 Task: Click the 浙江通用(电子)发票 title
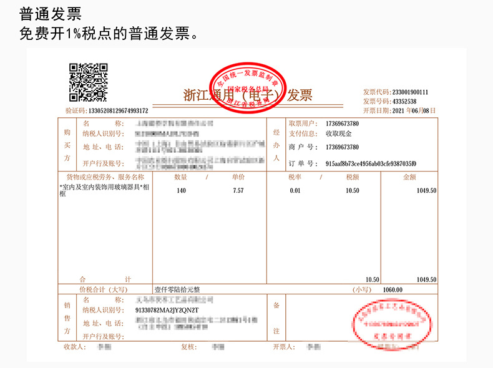[248, 95]
